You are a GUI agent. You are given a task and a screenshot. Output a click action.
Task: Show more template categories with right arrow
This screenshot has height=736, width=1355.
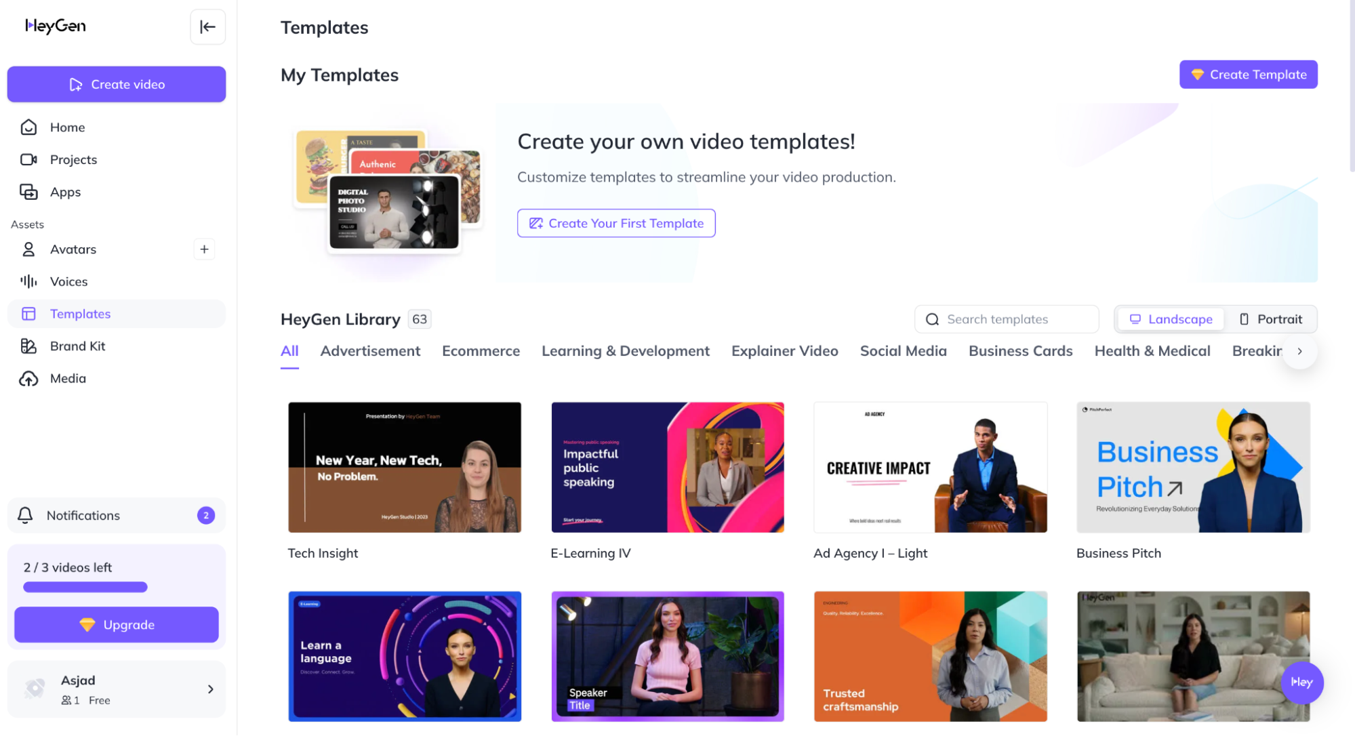click(1299, 351)
